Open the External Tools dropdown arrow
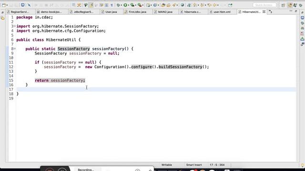 pyautogui.click(x=143, y=5)
